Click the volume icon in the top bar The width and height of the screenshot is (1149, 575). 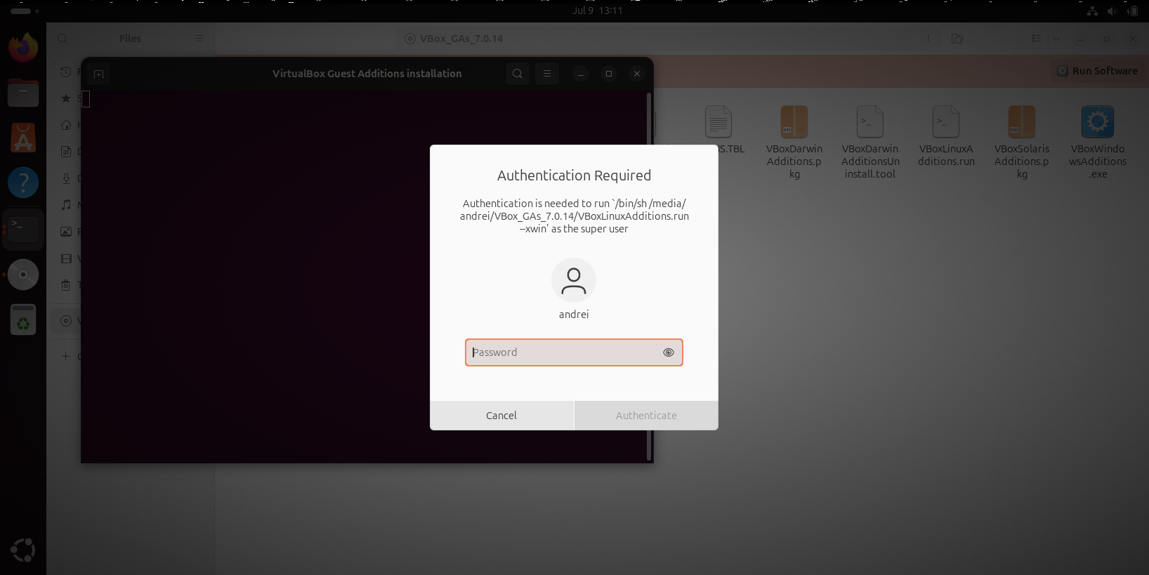pyautogui.click(x=1112, y=11)
